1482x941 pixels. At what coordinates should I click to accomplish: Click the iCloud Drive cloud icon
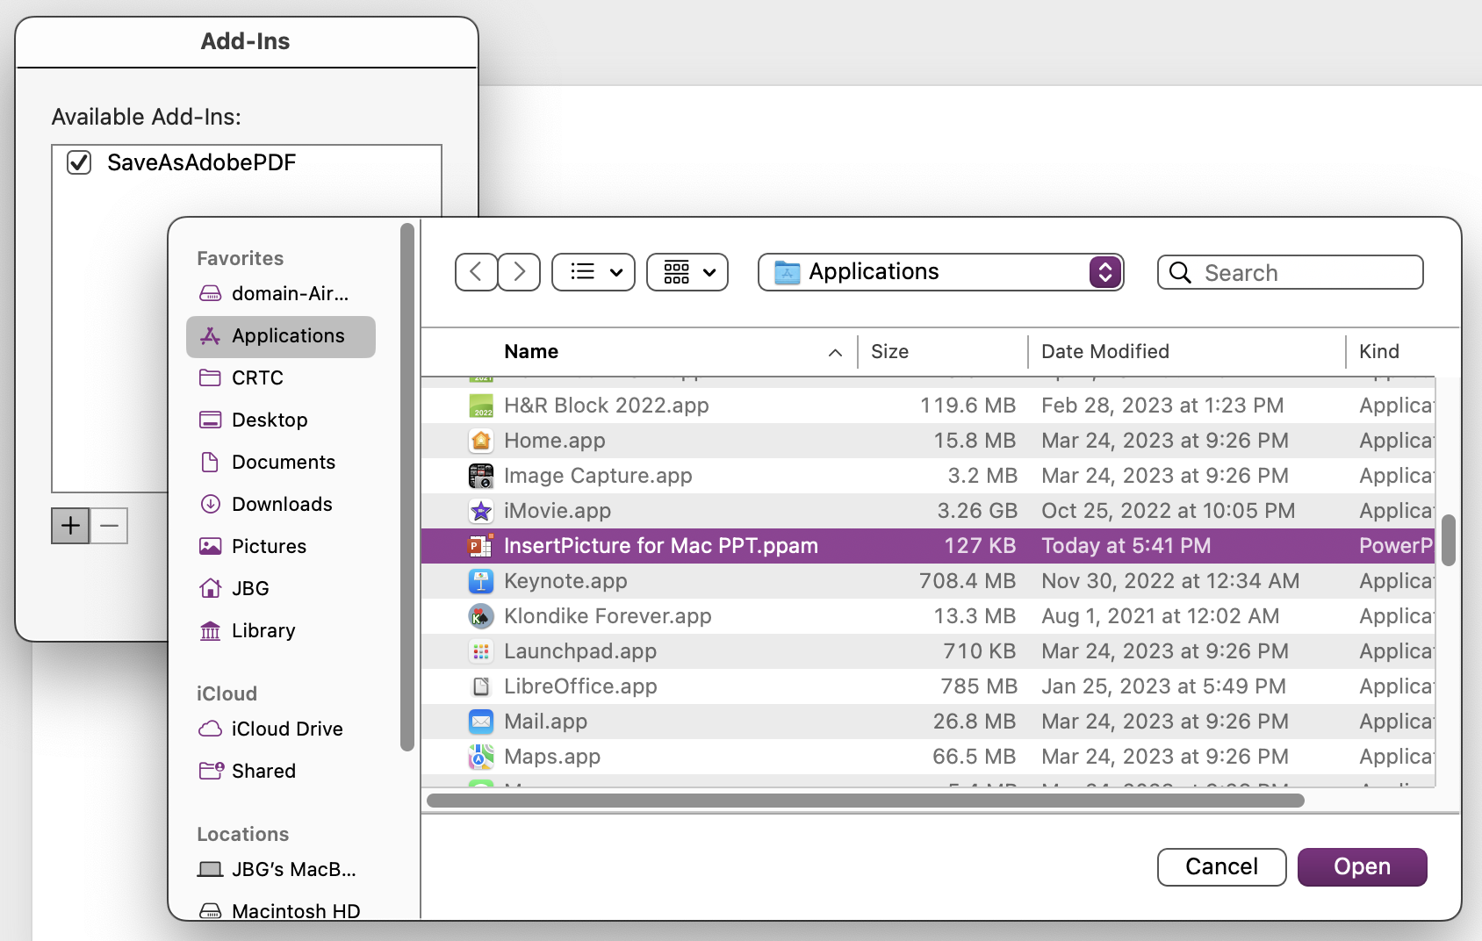[210, 729]
